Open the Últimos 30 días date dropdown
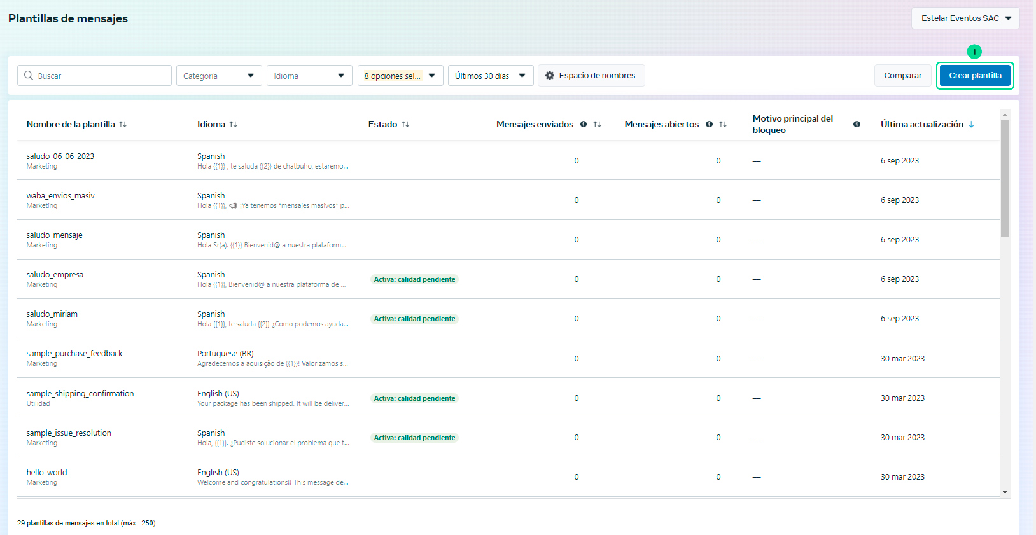The image size is (1036, 535). 490,76
